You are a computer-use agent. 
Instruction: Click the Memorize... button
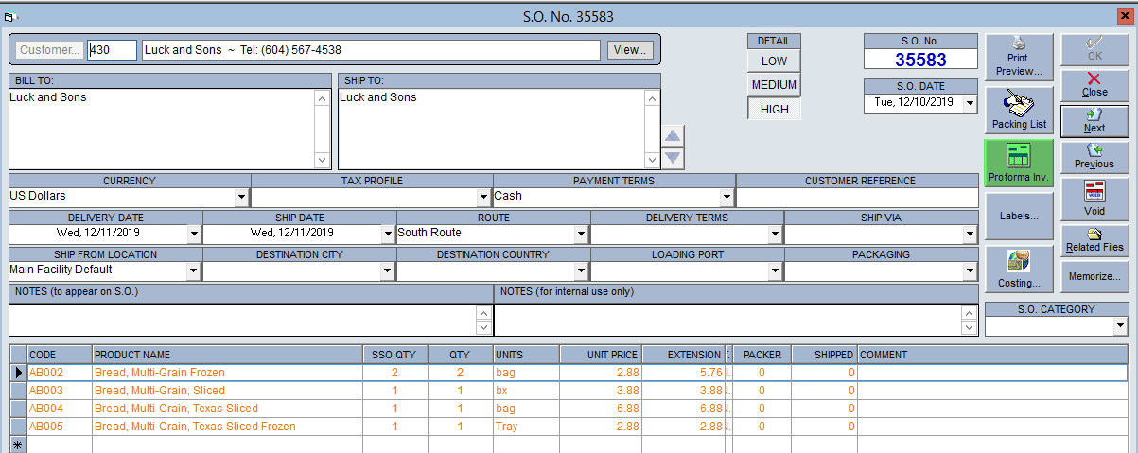pos(1094,276)
